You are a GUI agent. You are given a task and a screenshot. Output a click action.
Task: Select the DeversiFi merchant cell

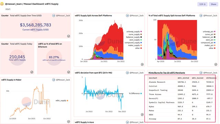(153, 99)
